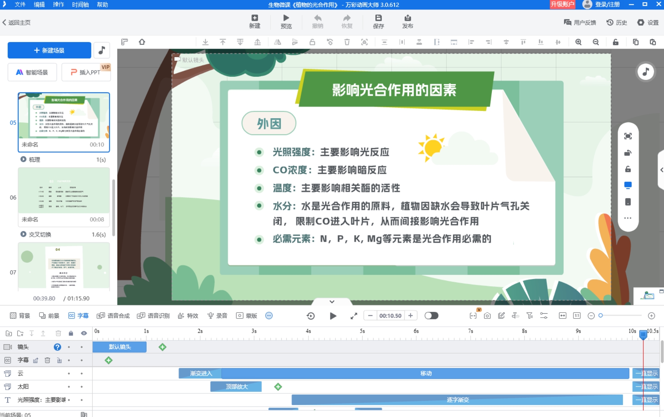Image resolution: width=664 pixels, height=417 pixels.
Task: Open the 编辑 menu
Action: 39,4
